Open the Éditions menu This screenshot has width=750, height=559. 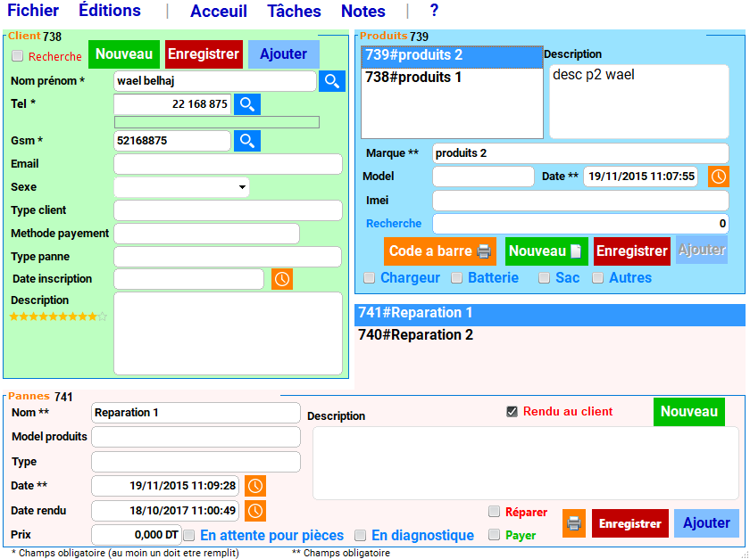point(110,11)
